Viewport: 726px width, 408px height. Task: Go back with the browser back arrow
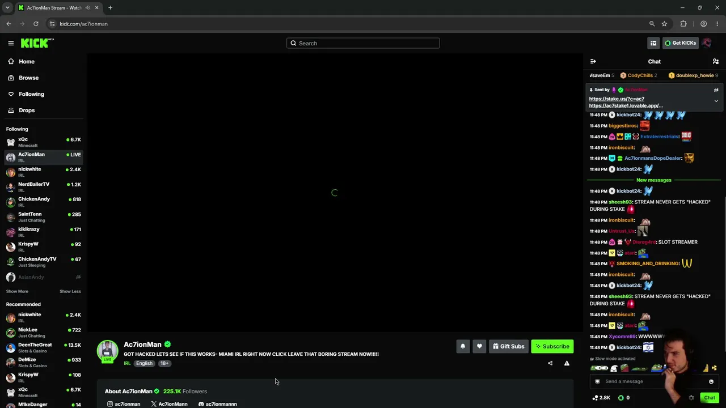click(x=9, y=24)
